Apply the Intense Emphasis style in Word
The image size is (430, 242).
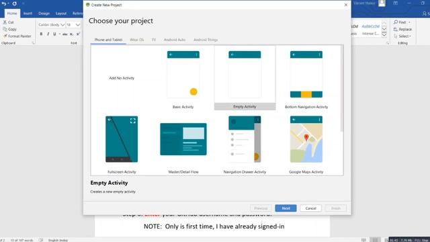coord(370,29)
